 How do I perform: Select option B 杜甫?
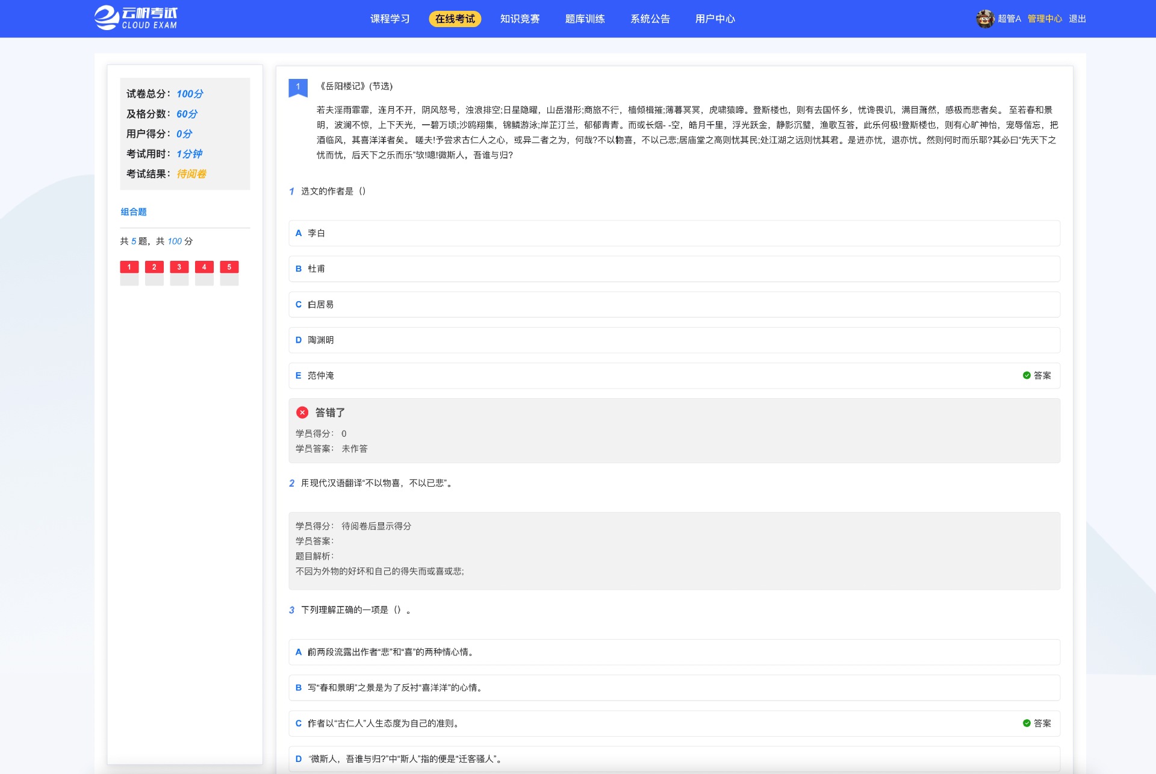[x=674, y=269]
